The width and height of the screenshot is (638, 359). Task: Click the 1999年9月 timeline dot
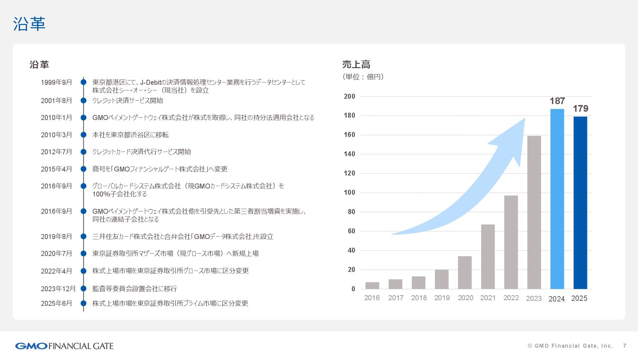83,82
